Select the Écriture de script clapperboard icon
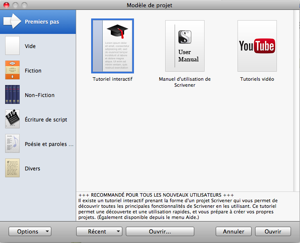 coord(12,119)
